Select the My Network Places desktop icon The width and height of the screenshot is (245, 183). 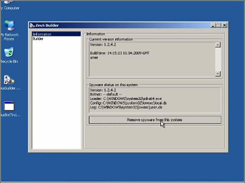click(x=9, y=30)
